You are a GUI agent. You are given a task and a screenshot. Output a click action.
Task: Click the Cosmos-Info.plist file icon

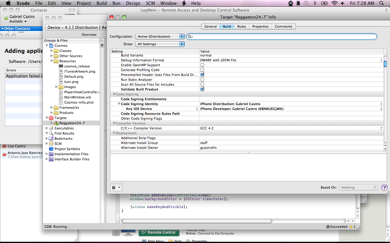click(x=61, y=102)
